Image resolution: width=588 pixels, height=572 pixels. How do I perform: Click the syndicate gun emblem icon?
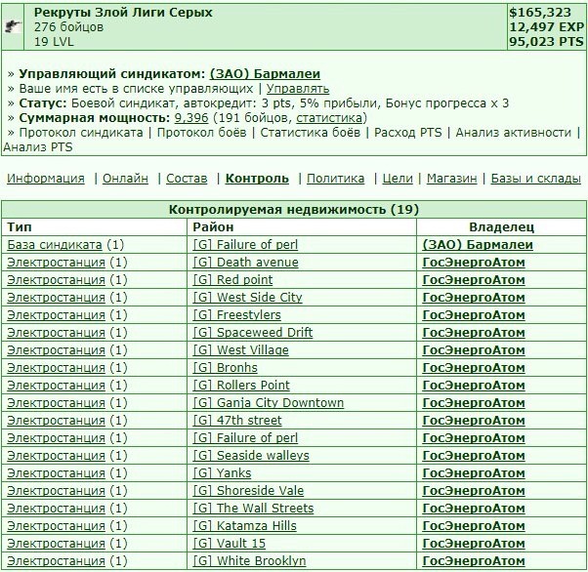13,26
